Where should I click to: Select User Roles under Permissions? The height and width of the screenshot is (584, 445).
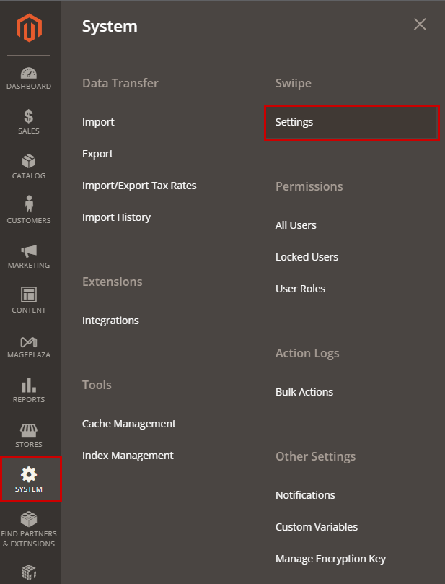tap(300, 289)
